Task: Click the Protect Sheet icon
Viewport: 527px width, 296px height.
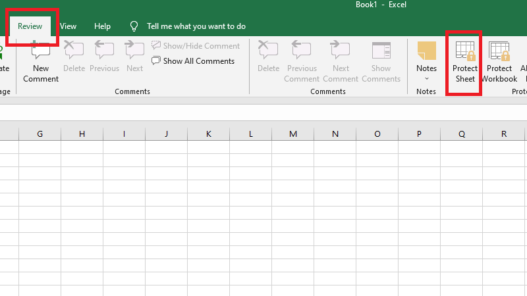Action: pyautogui.click(x=465, y=51)
